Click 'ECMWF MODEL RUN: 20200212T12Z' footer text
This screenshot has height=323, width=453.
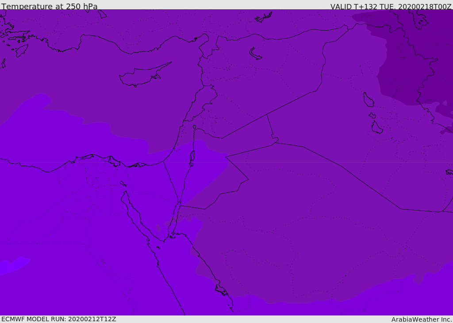click(59, 319)
